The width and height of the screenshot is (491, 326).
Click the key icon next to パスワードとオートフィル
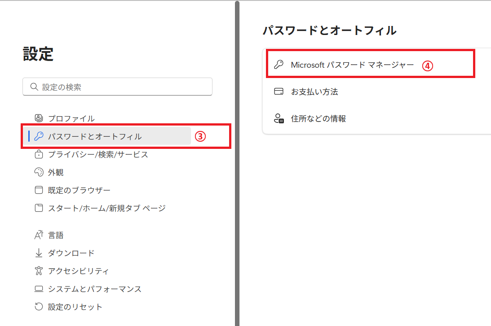coord(39,136)
